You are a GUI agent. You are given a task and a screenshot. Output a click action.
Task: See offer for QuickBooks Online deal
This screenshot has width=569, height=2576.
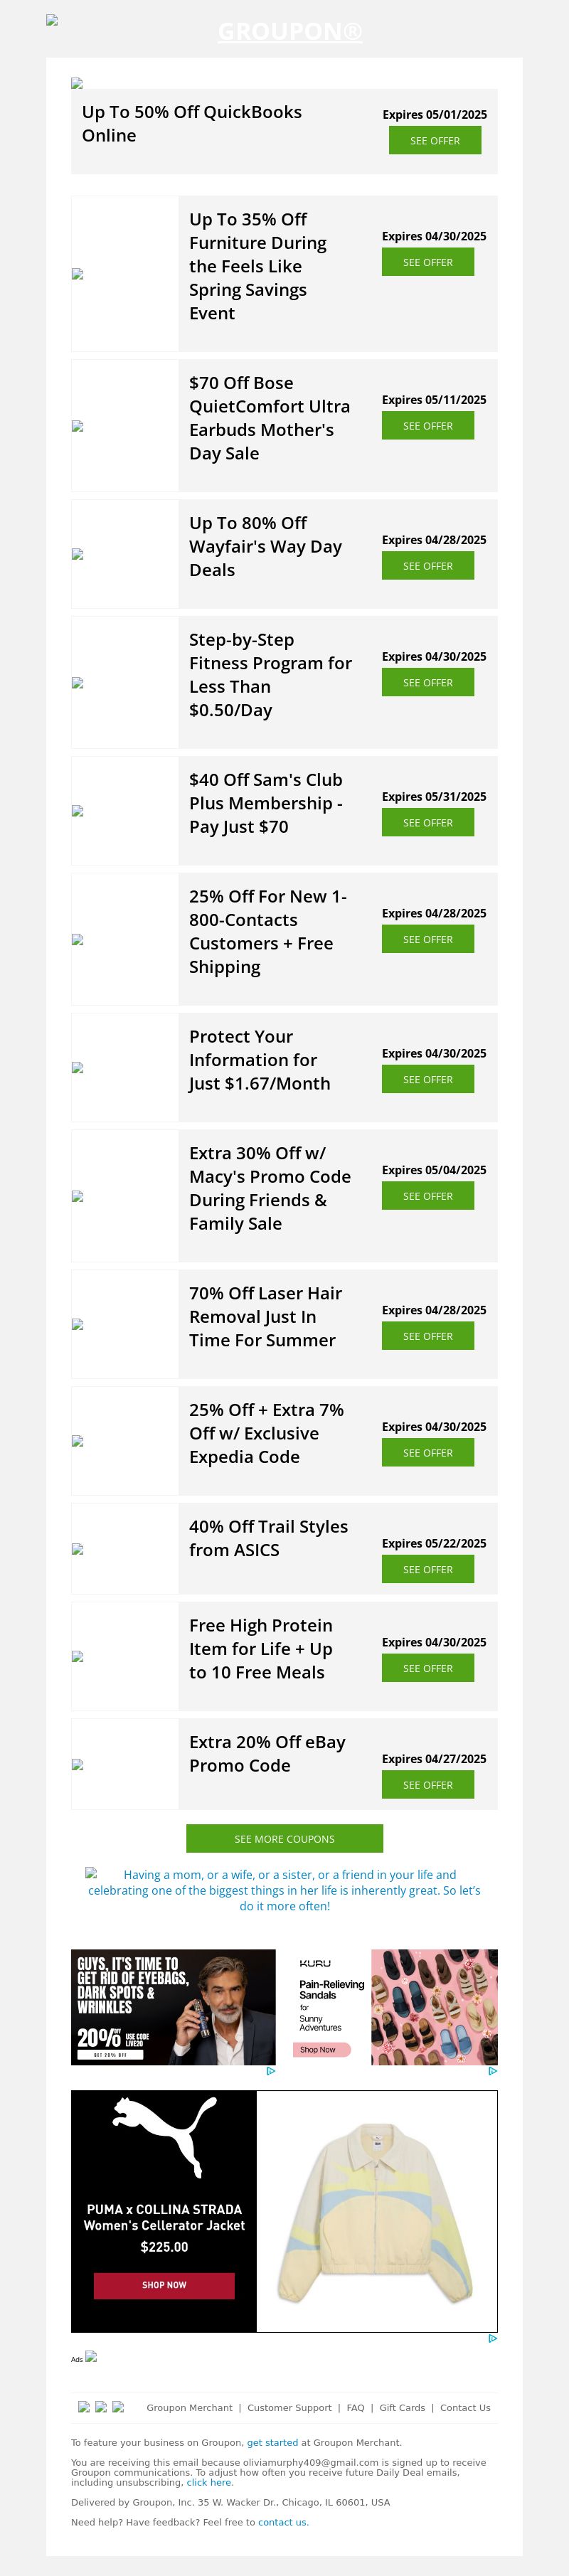(434, 141)
